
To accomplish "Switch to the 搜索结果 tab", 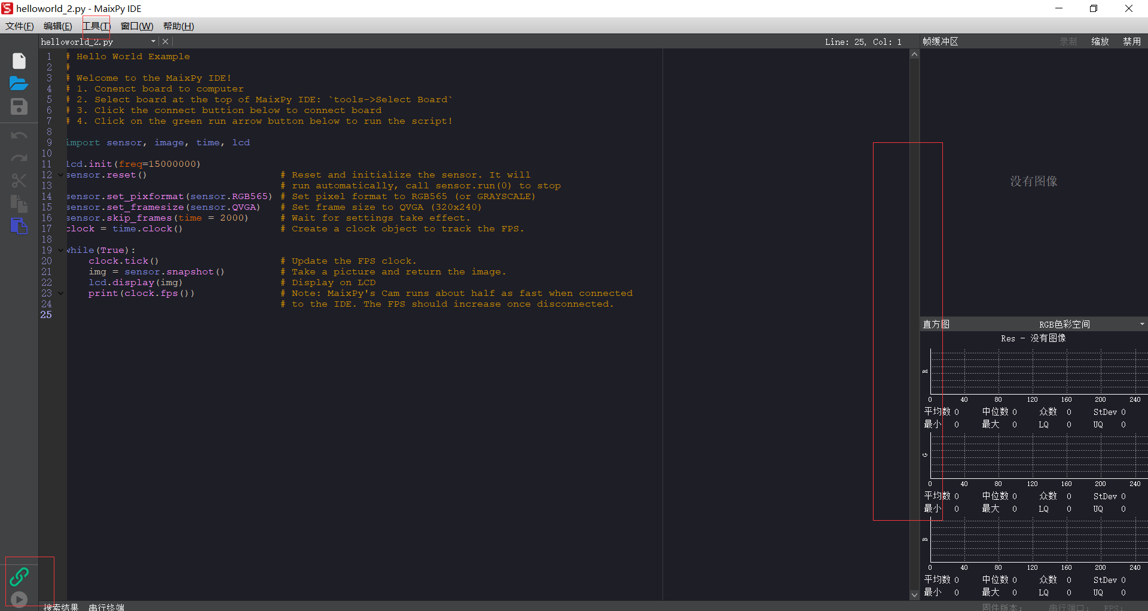I will [x=61, y=607].
